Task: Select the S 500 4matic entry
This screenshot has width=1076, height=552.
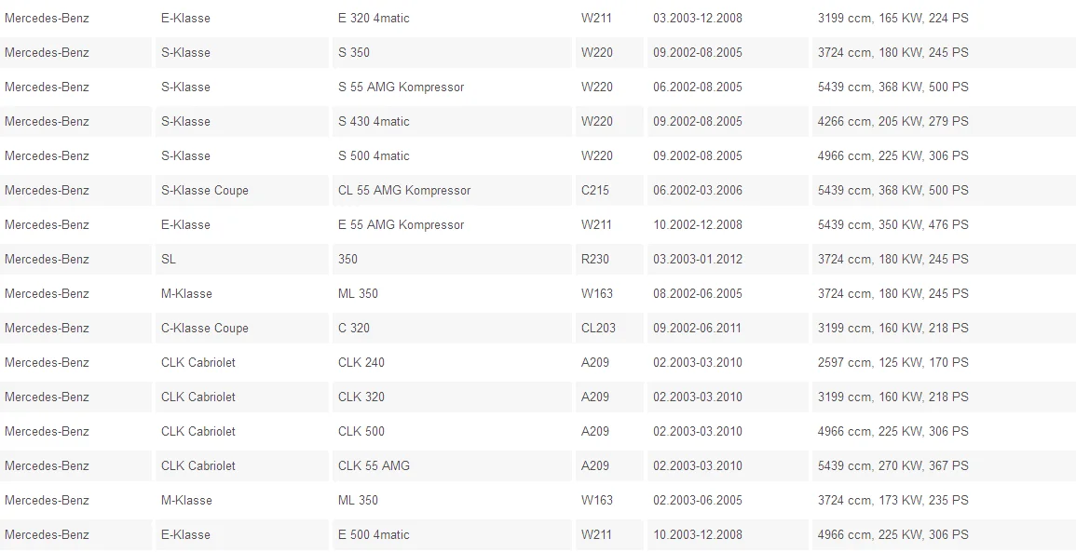Action: pyautogui.click(x=452, y=155)
